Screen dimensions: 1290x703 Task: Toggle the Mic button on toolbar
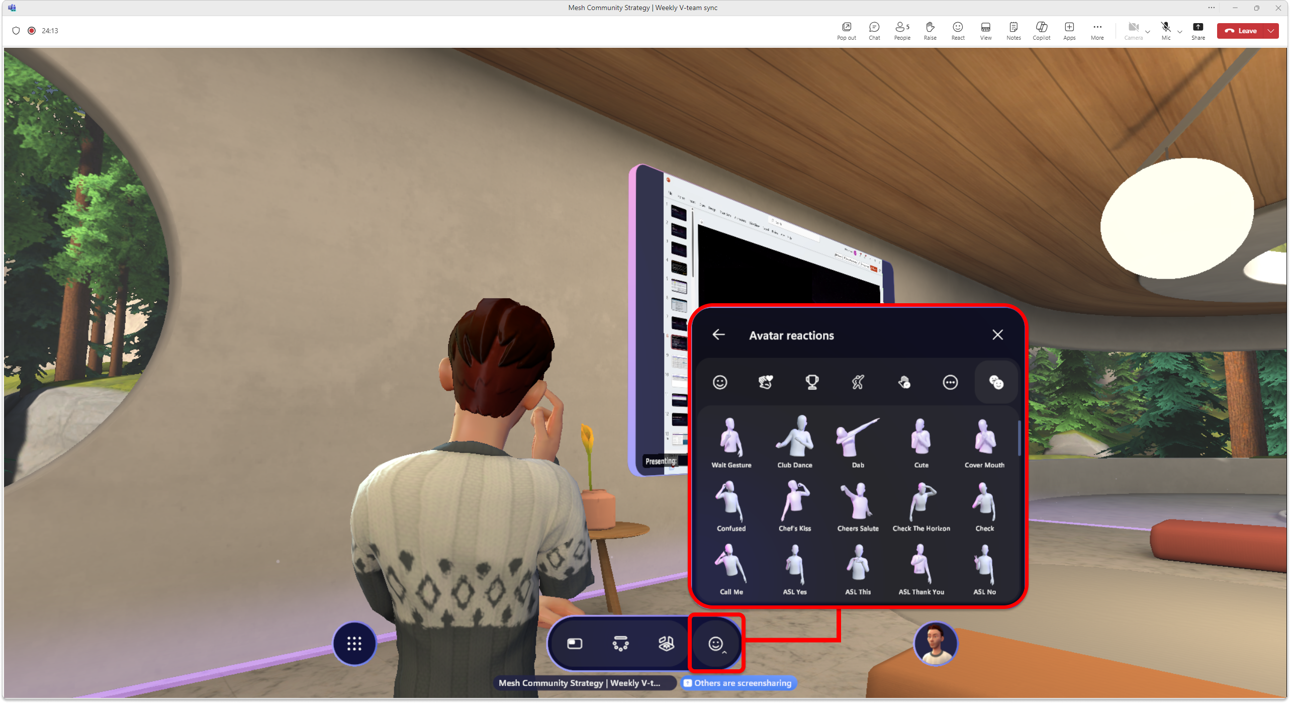click(x=1165, y=30)
